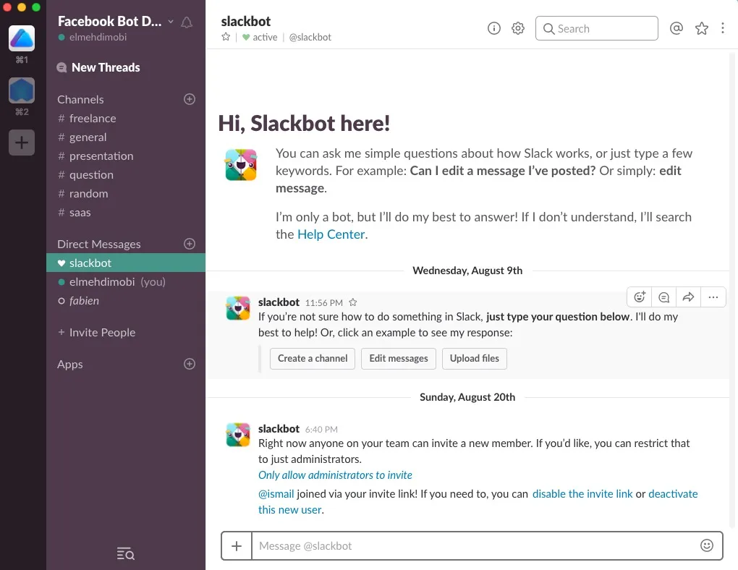Click the elmehdimobi status under workspace name

[93, 37]
